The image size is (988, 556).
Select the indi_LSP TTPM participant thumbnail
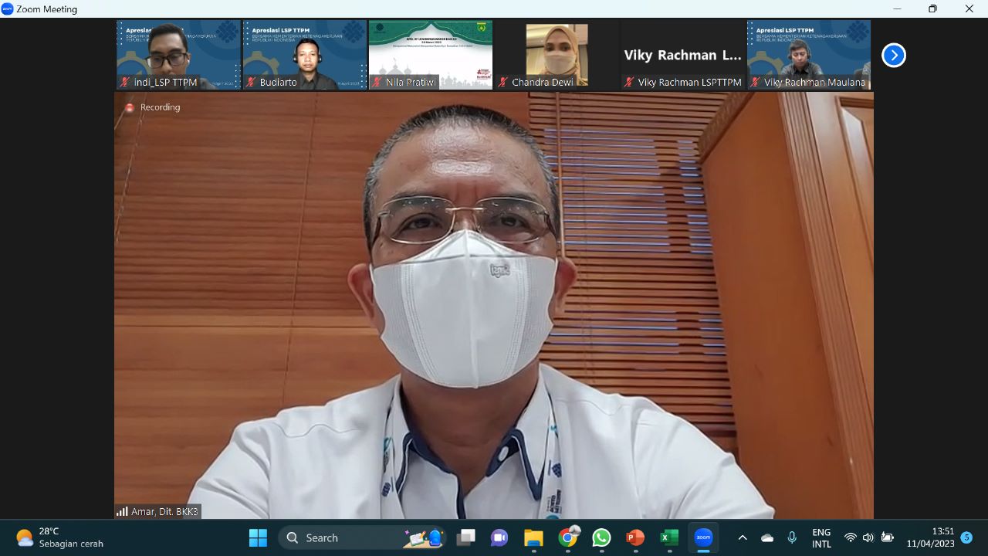[178, 55]
